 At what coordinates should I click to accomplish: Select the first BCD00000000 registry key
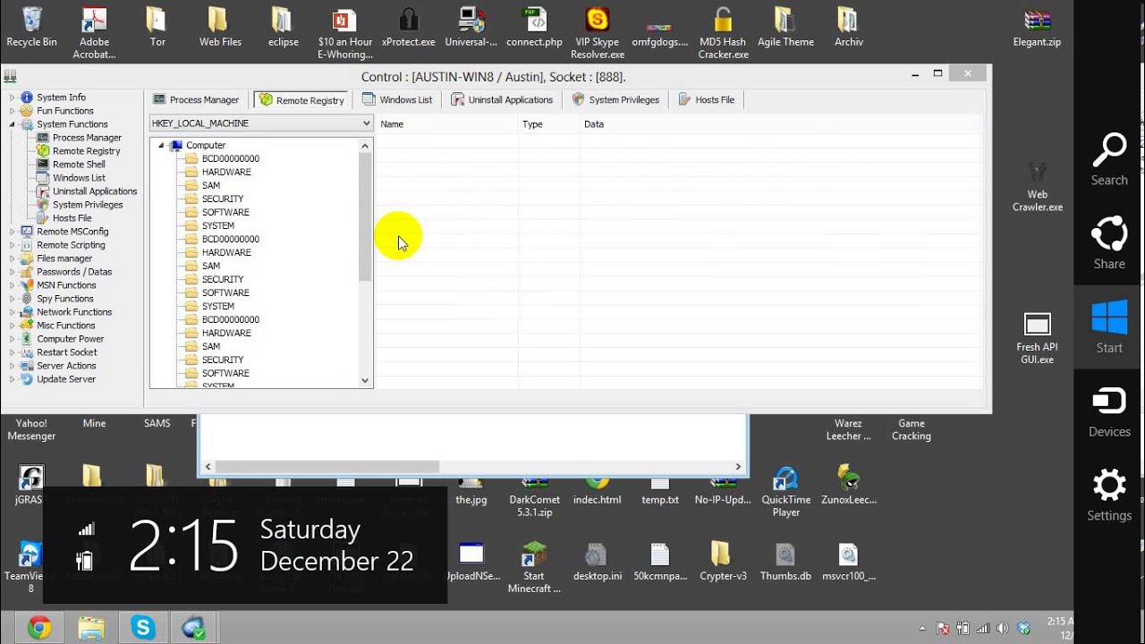click(230, 158)
